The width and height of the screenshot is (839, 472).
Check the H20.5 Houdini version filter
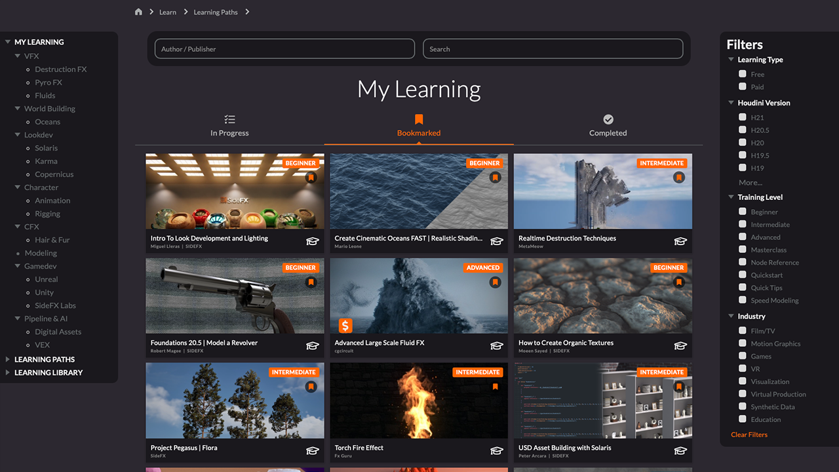pos(743,130)
